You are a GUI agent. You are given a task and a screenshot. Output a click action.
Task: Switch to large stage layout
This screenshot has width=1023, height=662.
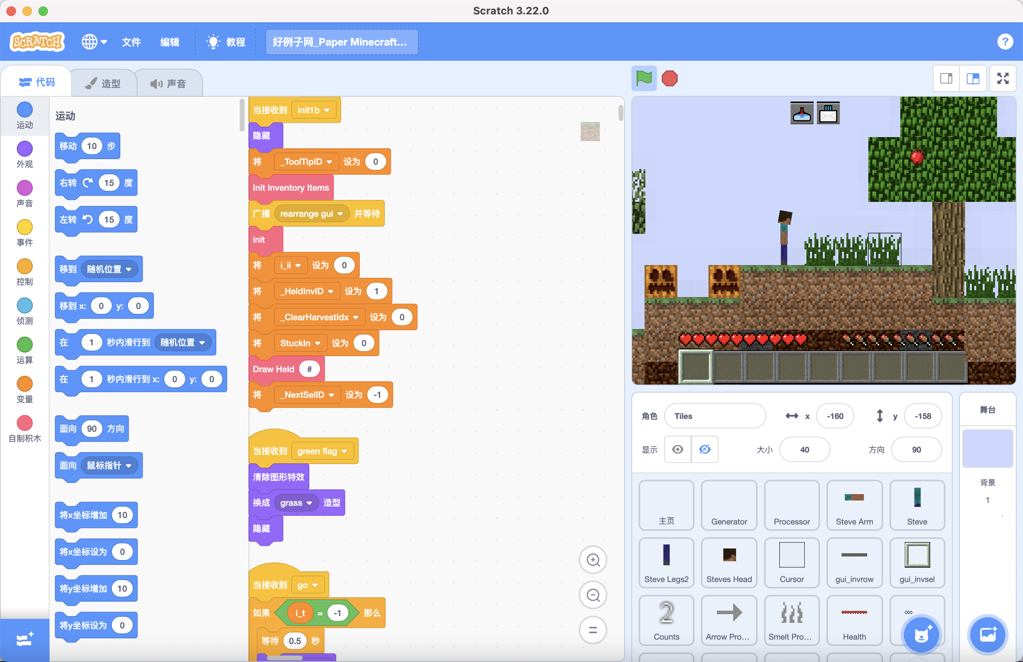[x=973, y=78]
